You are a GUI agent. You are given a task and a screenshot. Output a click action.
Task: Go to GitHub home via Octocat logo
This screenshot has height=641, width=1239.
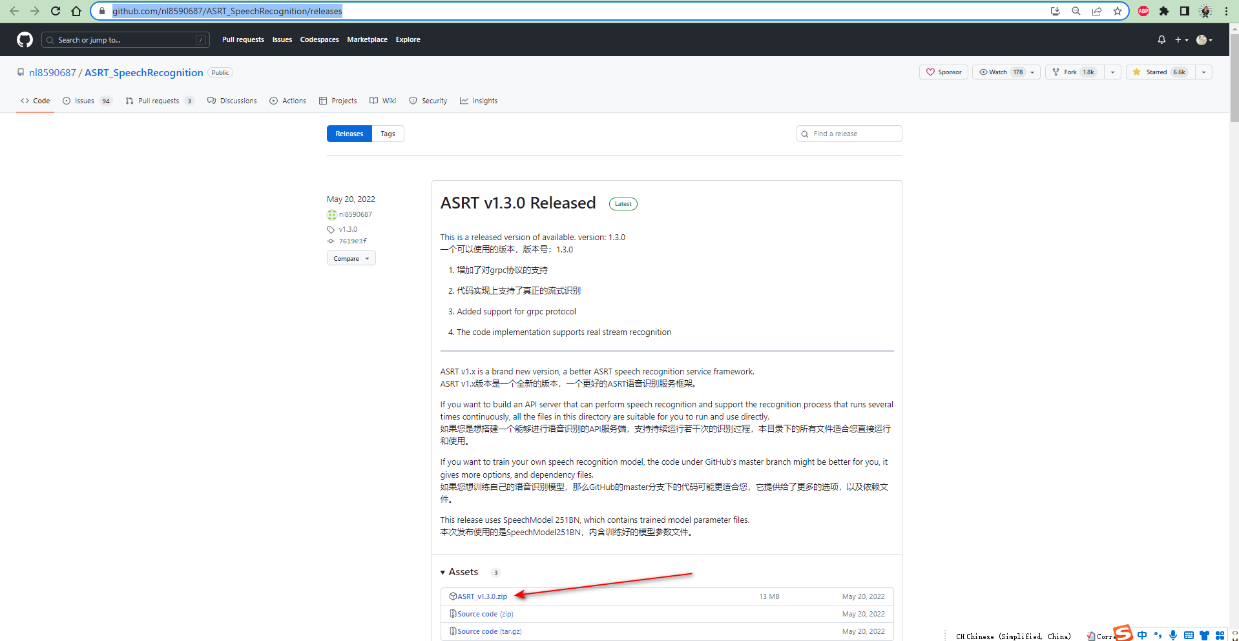point(25,40)
